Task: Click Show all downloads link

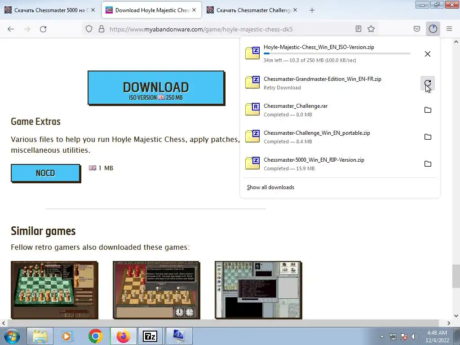Action: [270, 187]
